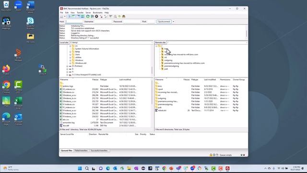The height and width of the screenshot is (173, 307).
Task: Open the Help menu
Action: (106, 12)
